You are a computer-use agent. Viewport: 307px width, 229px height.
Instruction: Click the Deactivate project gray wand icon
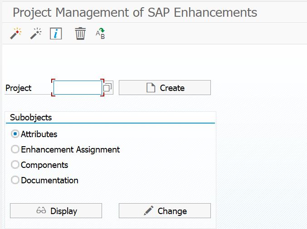click(36, 33)
